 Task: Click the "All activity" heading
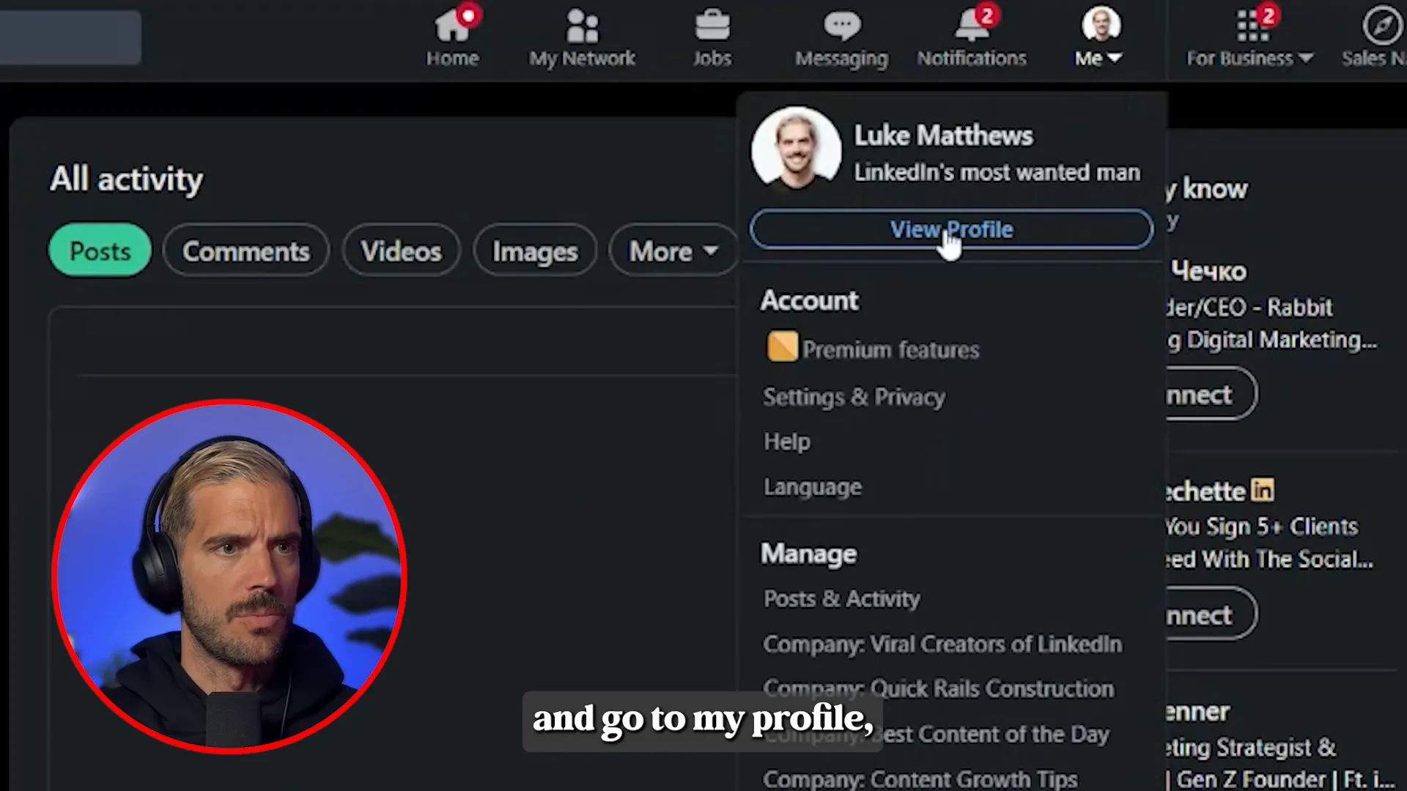[126, 179]
